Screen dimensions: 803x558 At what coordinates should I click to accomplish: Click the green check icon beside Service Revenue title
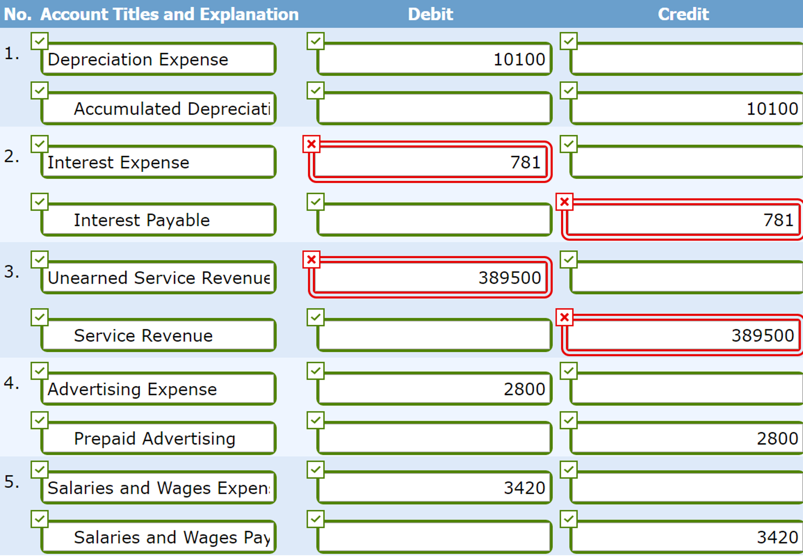pos(40,317)
